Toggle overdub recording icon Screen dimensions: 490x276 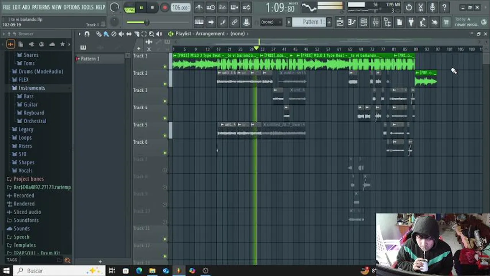pyautogui.click(x=235, y=7)
